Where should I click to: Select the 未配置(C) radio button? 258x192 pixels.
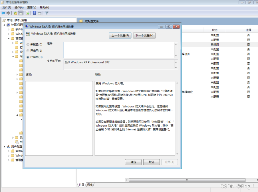(x=28, y=45)
